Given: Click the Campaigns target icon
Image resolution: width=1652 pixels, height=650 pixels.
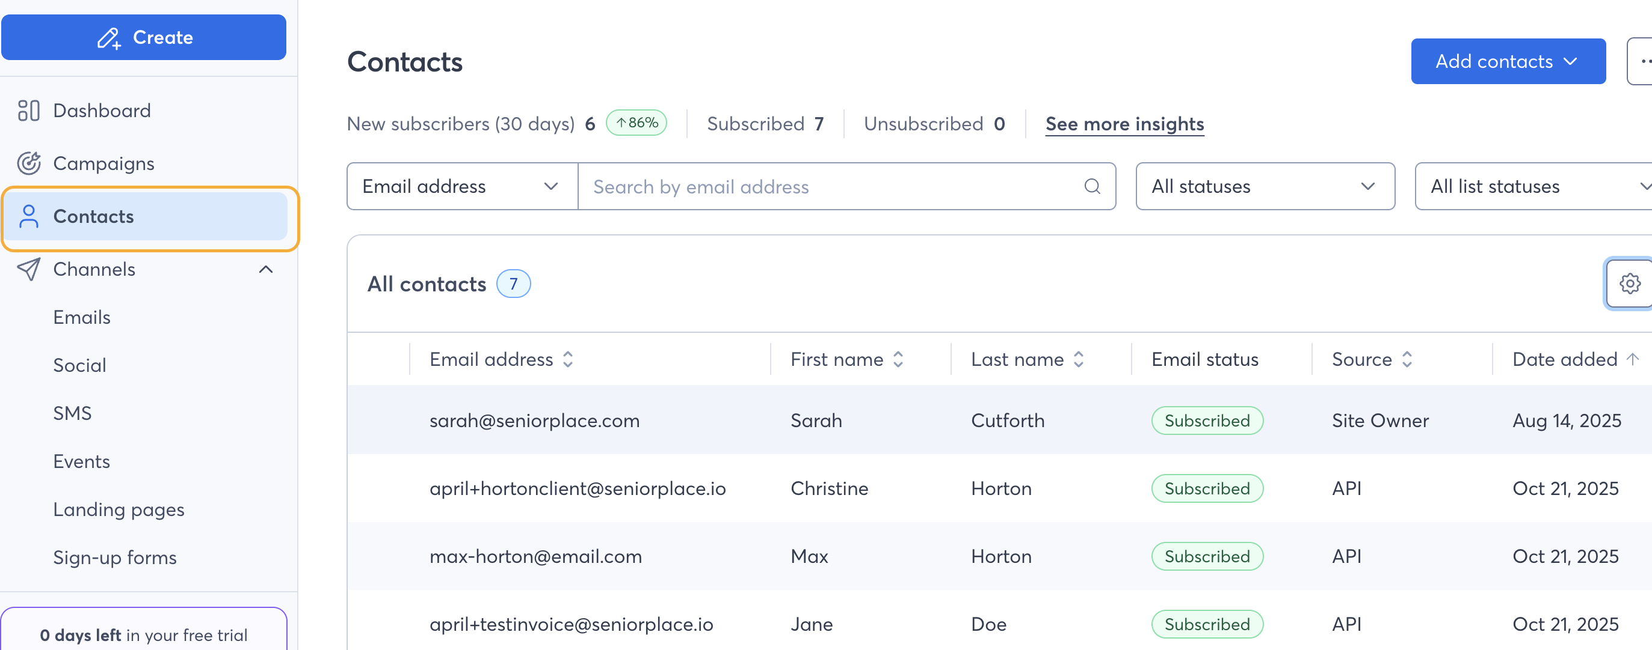Looking at the screenshot, I should pyautogui.click(x=29, y=163).
